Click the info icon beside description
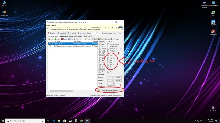This screenshot has height=123, width=220. pyautogui.click(x=48, y=28)
